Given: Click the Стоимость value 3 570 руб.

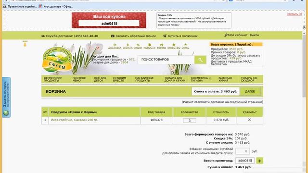Looking at the screenshot, I should pyautogui.click(x=221, y=120).
